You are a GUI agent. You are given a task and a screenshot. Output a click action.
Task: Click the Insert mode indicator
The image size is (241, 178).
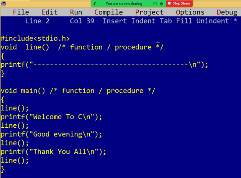point(115,21)
